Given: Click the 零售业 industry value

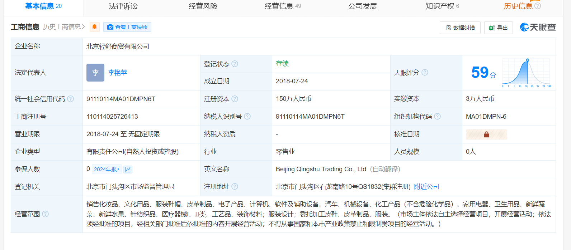Looking at the screenshot, I should pos(285,152).
